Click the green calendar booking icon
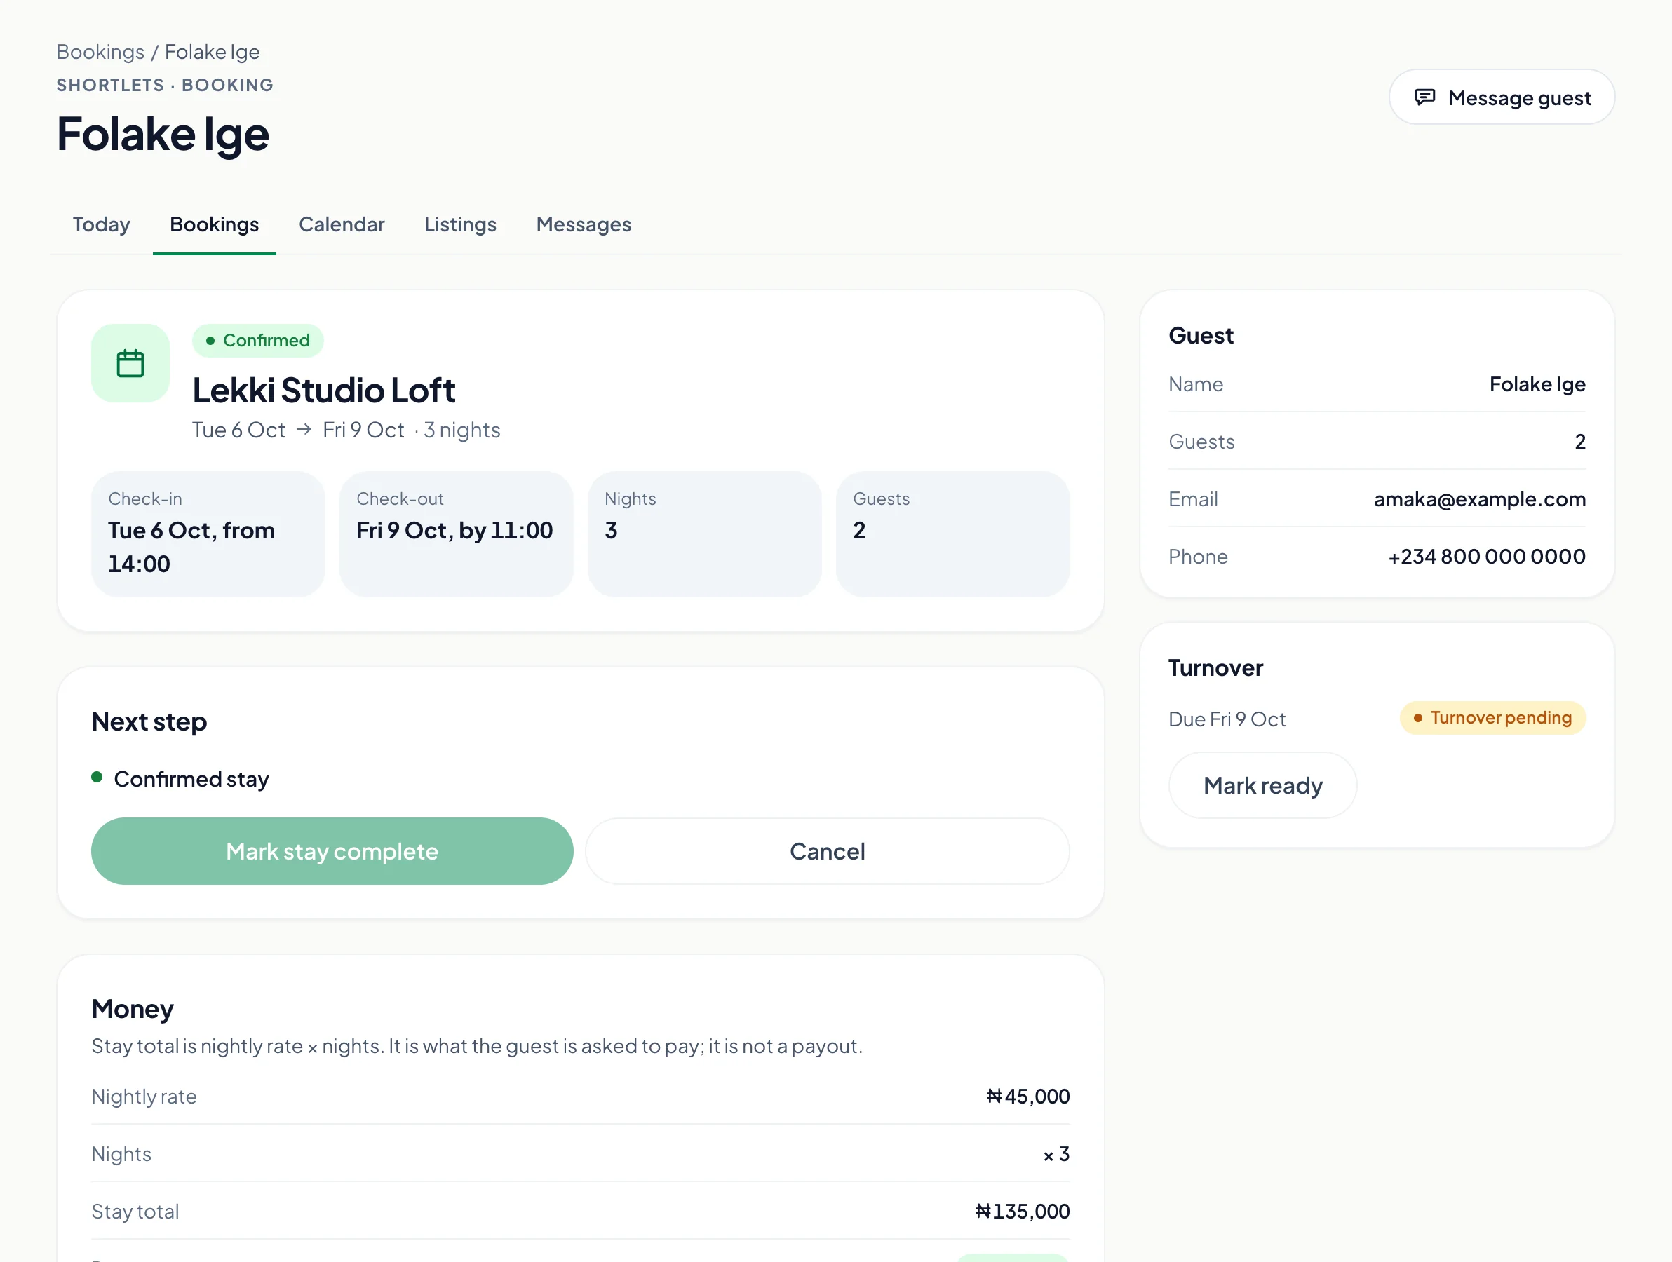The width and height of the screenshot is (1672, 1262). (130, 363)
